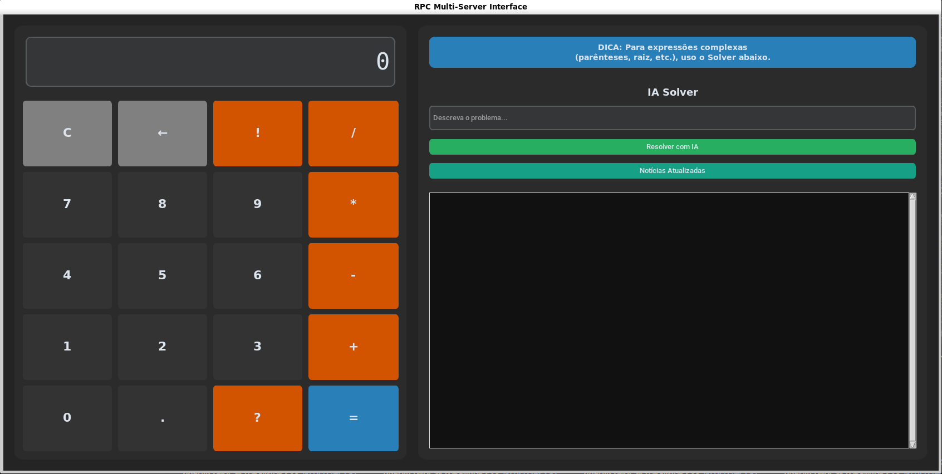
Task: Click the IA Solver heading
Action: [x=673, y=92]
